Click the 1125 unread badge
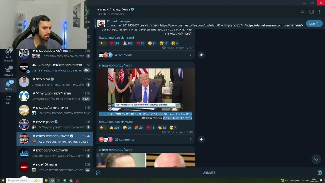Viewport: 325px width, 183px height. point(86,99)
